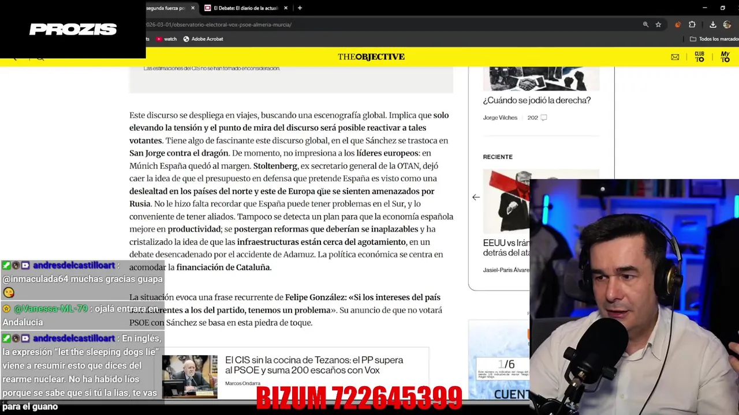Bookmark this page with the star icon

point(658,25)
